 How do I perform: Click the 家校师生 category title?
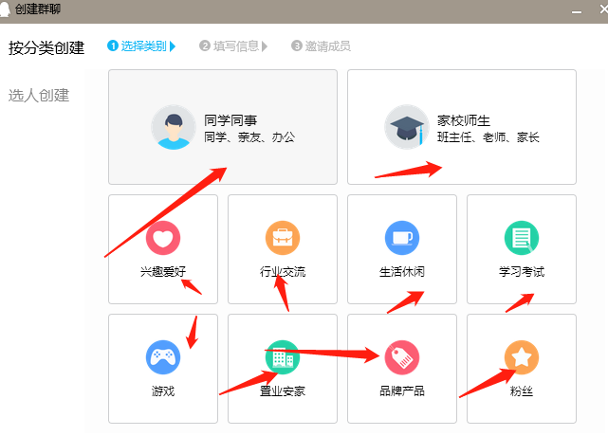(464, 120)
